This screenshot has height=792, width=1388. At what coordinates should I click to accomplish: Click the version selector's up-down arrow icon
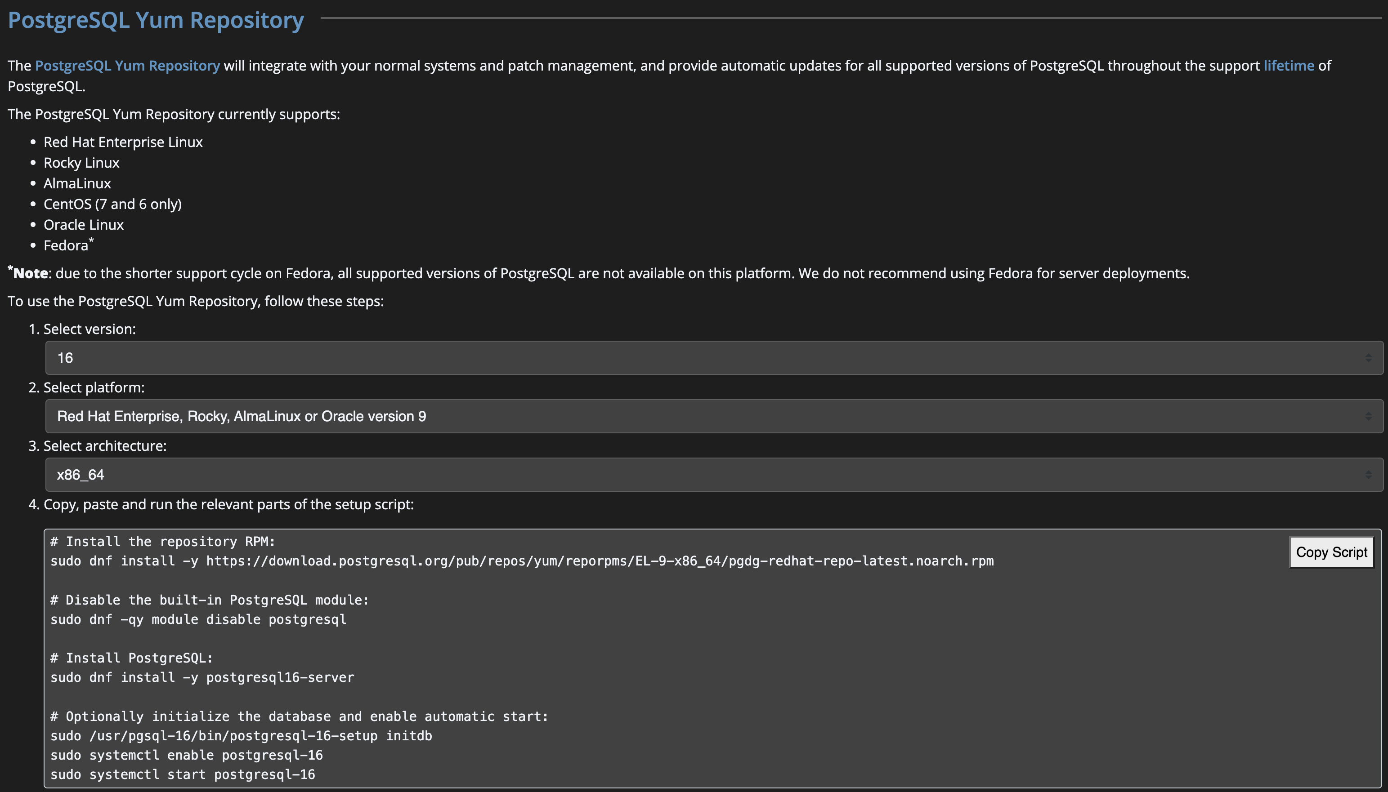(x=1368, y=357)
